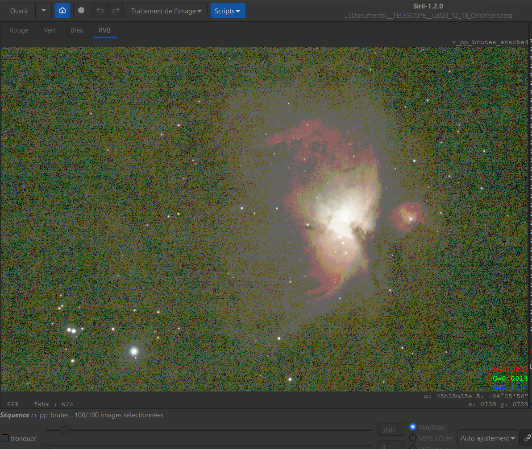Open the Auto ajustement display mode dropdown
The image size is (532, 449).
coord(487,438)
